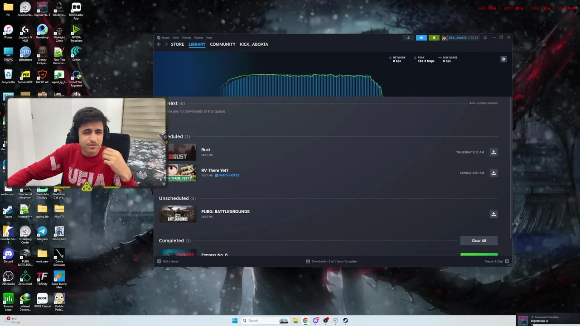Click the Steam wallet balance $4.23
The height and width of the screenshot is (326, 580).
click(x=474, y=38)
